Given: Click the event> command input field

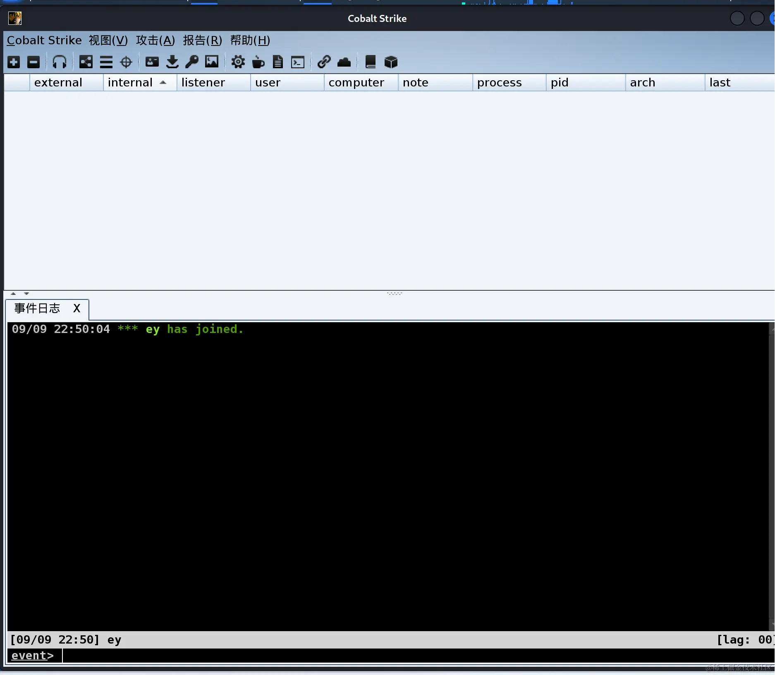Looking at the screenshot, I should pos(418,656).
